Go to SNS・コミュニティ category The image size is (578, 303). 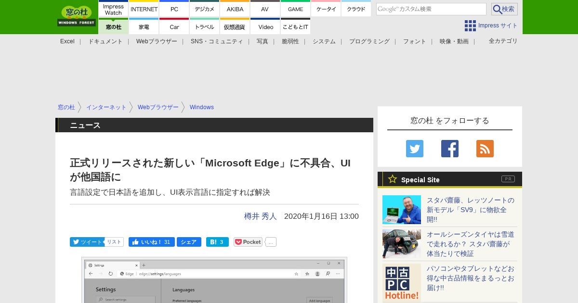pos(217,41)
